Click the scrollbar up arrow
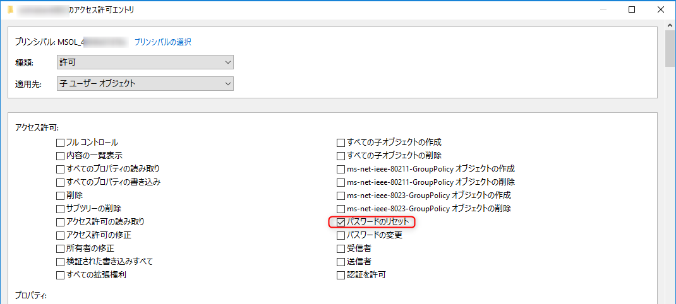The height and width of the screenshot is (304, 676). click(670, 25)
